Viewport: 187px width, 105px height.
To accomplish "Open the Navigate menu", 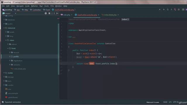I will coord(20,6).
